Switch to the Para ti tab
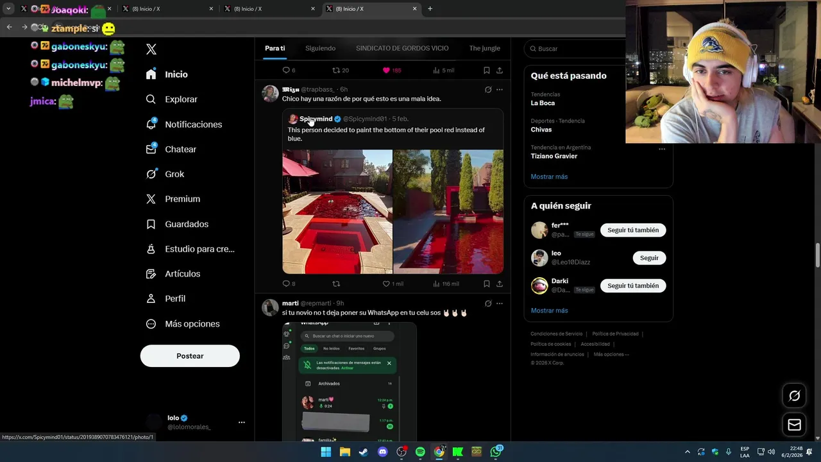Image resolution: width=821 pixels, height=462 pixels. pos(275,48)
